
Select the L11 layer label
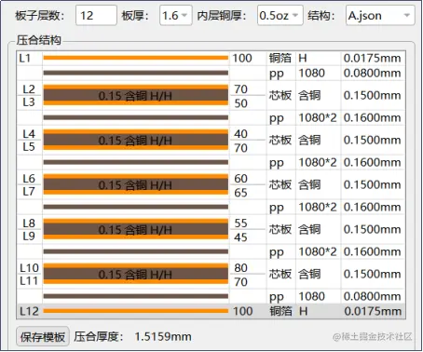click(x=29, y=281)
